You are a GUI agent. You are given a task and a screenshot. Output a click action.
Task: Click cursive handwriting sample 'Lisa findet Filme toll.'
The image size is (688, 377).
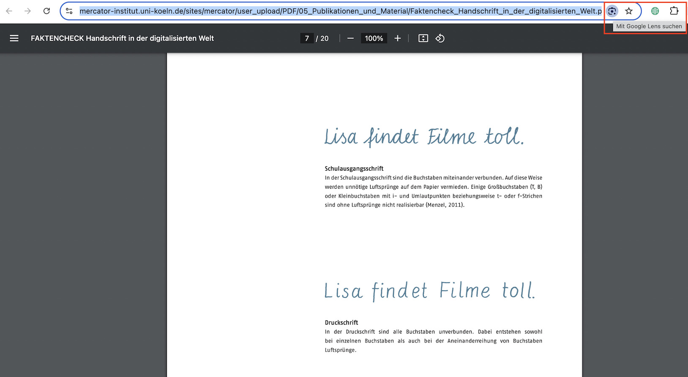pos(424,137)
